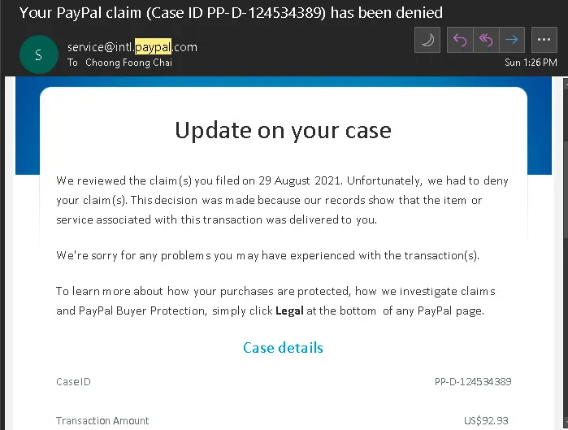The width and height of the screenshot is (568, 430).
Task: Select the email subject line text
Action: click(x=231, y=13)
